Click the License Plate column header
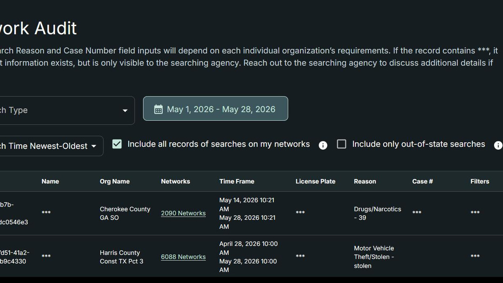The height and width of the screenshot is (283, 503). click(x=315, y=182)
